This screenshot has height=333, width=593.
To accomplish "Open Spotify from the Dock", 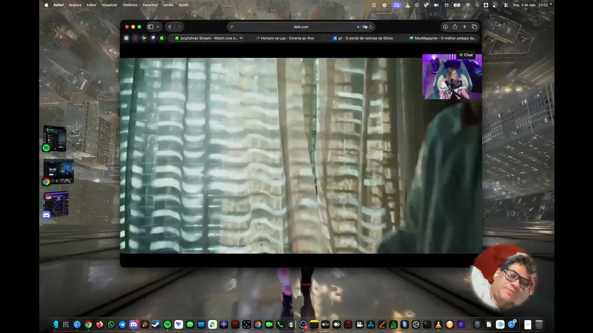I will coord(167,325).
